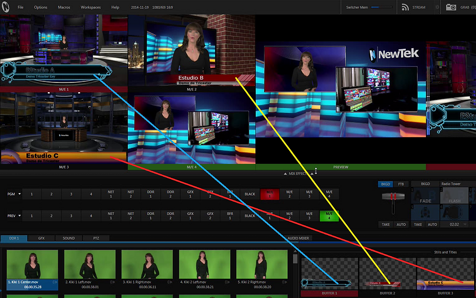Click the STREAM button label
The height and width of the screenshot is (298, 476).
coord(419,7)
